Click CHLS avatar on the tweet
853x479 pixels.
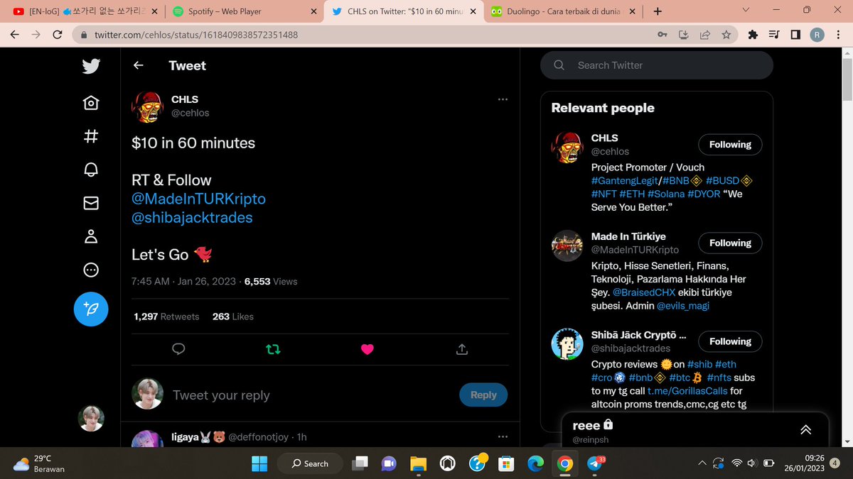(148, 107)
